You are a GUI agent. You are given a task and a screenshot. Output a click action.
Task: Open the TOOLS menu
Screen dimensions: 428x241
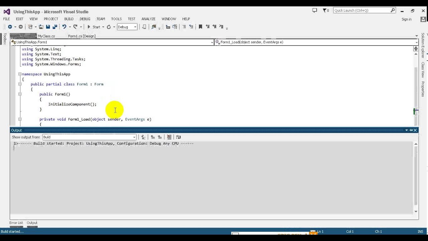(x=116, y=19)
